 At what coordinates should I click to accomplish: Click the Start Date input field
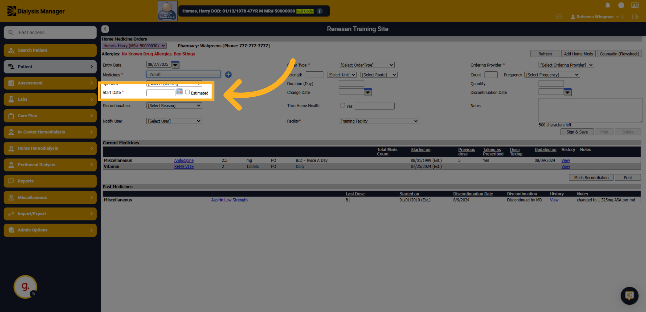pyautogui.click(x=161, y=93)
